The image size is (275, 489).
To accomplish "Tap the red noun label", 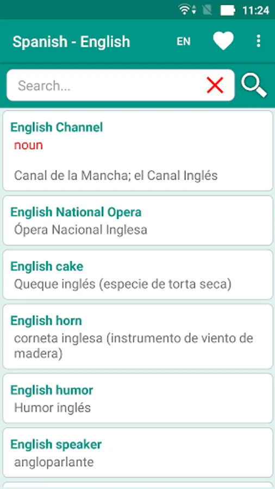I will coord(28,145).
